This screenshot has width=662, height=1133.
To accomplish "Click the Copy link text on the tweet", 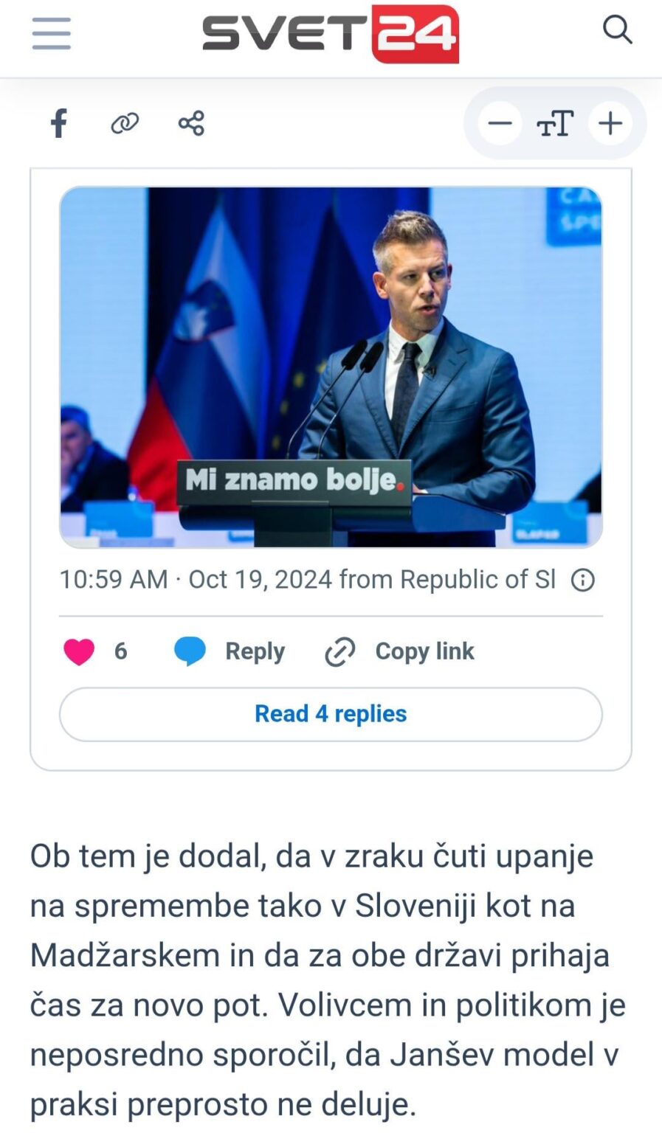I will [x=424, y=651].
